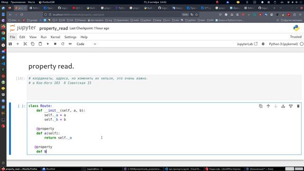Open the Места menu in top bar
Screen dimensions: 304x171
(31, 2)
